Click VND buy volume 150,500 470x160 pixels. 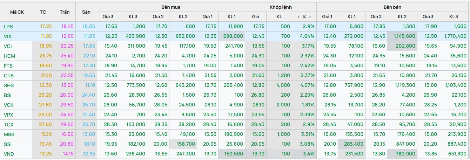[233, 154]
